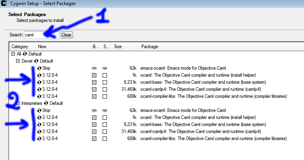
Task: Cycle the version icon for ocaml install helper under Devel
Action: click(x=39, y=75)
